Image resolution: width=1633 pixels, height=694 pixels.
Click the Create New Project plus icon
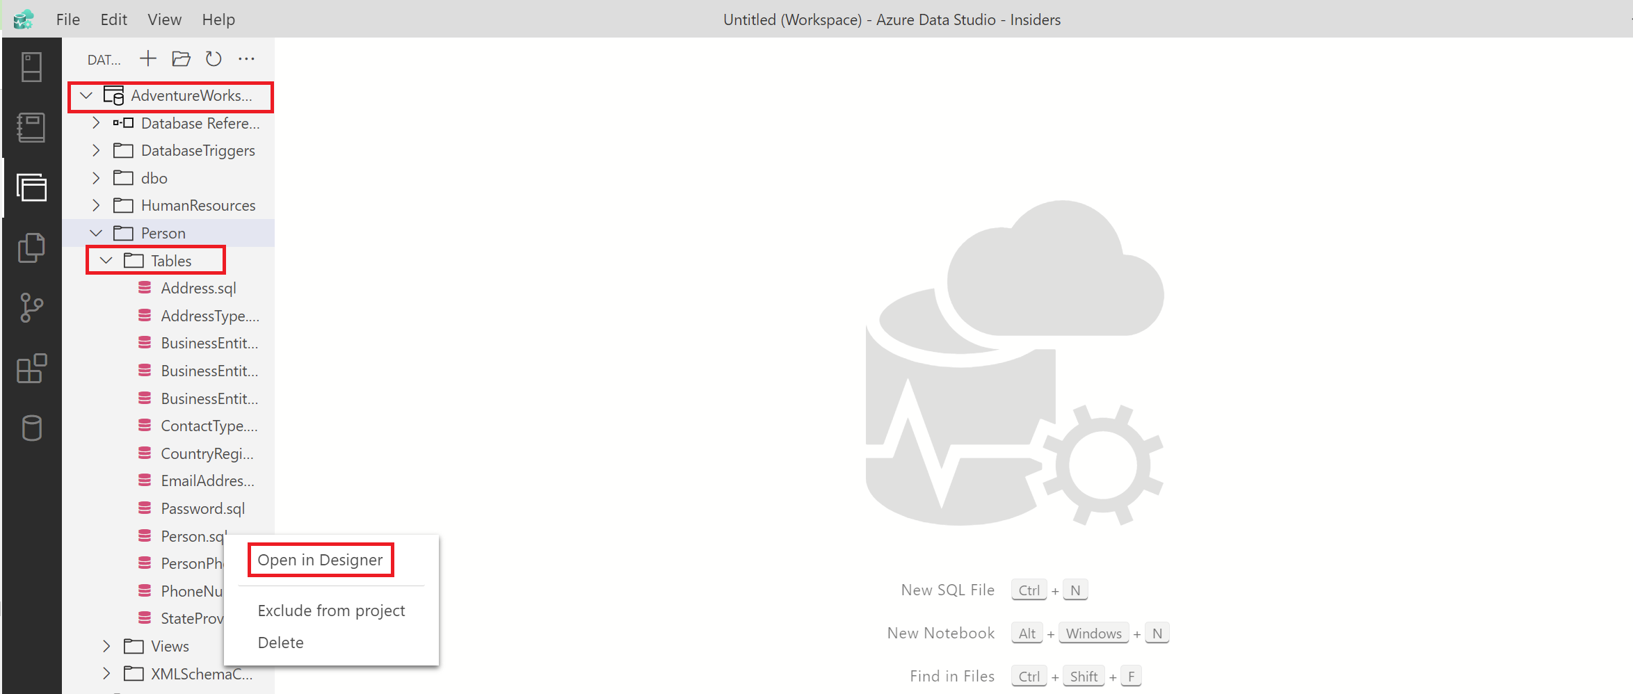[x=147, y=58]
